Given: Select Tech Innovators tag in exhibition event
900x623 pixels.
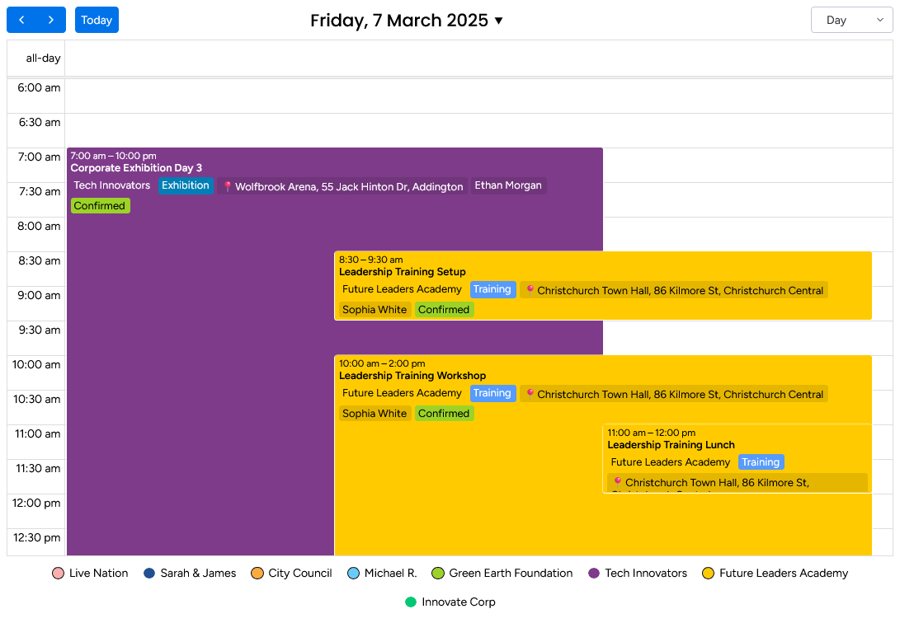Looking at the screenshot, I should [x=112, y=185].
